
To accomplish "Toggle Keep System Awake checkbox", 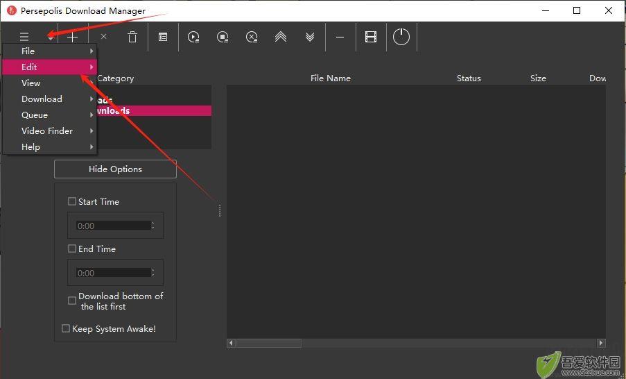I will coord(65,328).
